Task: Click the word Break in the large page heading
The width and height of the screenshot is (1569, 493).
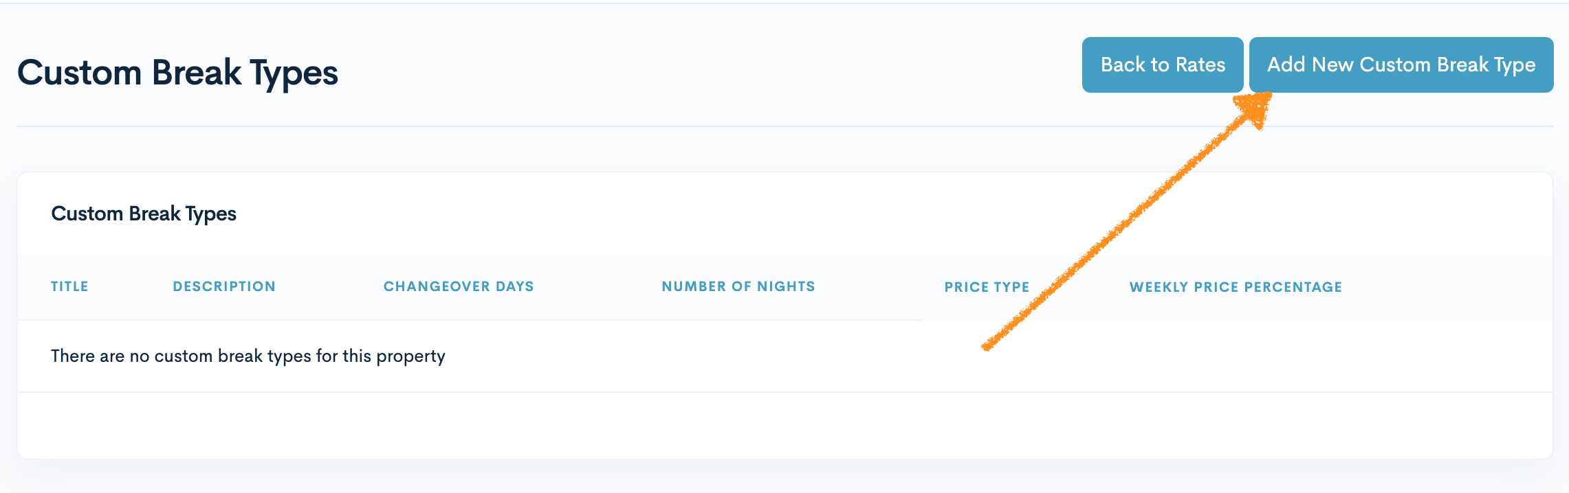Action: point(197,73)
